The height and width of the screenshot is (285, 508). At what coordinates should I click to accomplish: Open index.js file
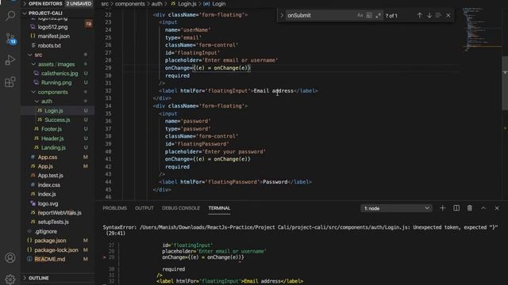point(58,194)
